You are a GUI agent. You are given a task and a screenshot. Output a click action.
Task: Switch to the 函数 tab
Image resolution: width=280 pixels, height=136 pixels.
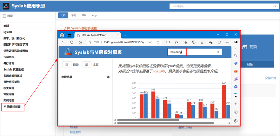84,15
